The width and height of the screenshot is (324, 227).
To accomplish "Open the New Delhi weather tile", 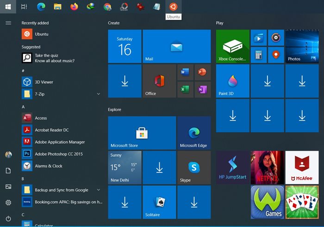I will 125,167.
